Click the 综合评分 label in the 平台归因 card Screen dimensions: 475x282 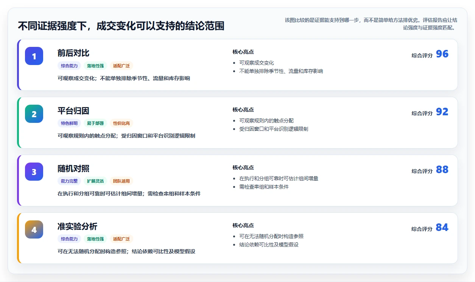tap(422, 113)
